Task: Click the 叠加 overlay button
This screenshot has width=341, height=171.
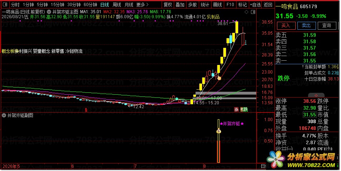Action: 180,5
